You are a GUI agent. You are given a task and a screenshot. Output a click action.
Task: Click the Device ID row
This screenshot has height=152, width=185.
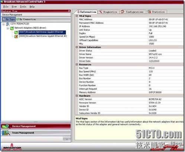(x=131, y=110)
